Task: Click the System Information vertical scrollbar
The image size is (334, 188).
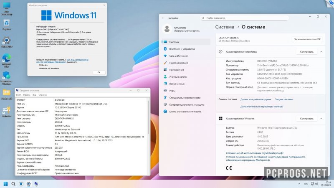Action: point(148,117)
